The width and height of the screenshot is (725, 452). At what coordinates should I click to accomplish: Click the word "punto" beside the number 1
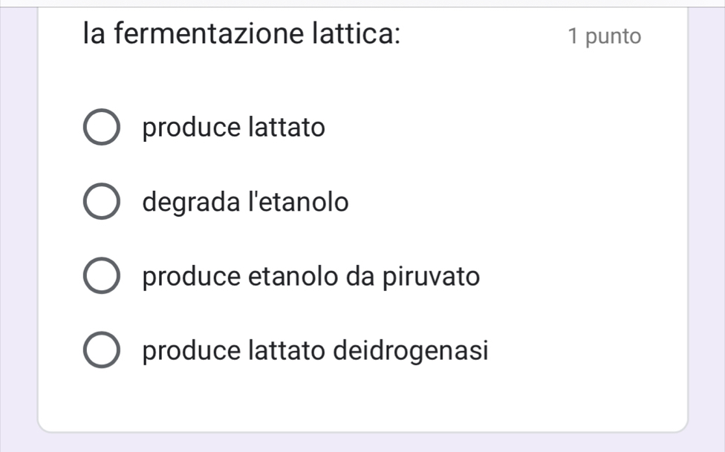point(613,36)
